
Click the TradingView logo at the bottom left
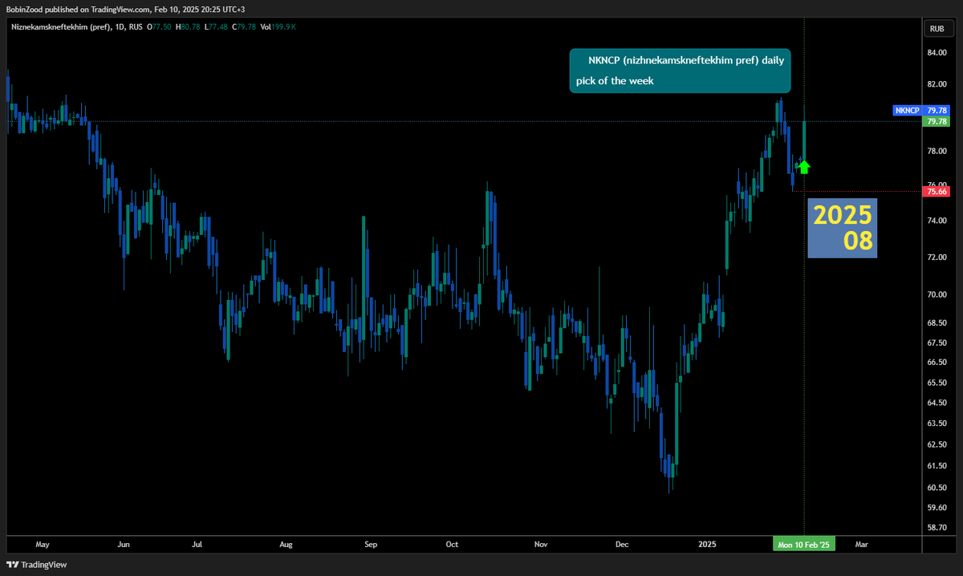coord(37,565)
